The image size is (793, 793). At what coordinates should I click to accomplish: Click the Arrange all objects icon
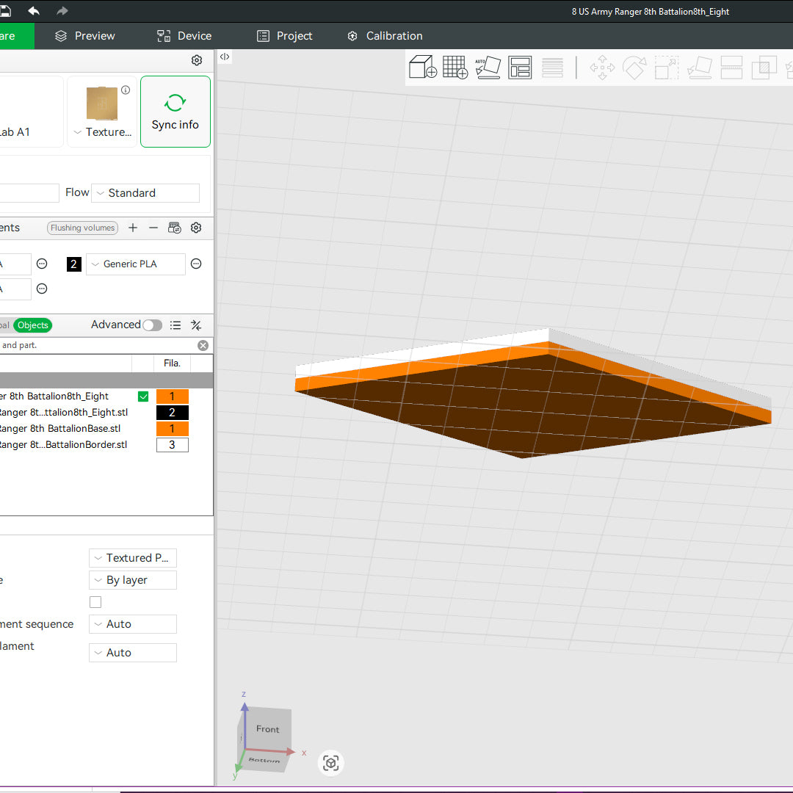[520, 67]
